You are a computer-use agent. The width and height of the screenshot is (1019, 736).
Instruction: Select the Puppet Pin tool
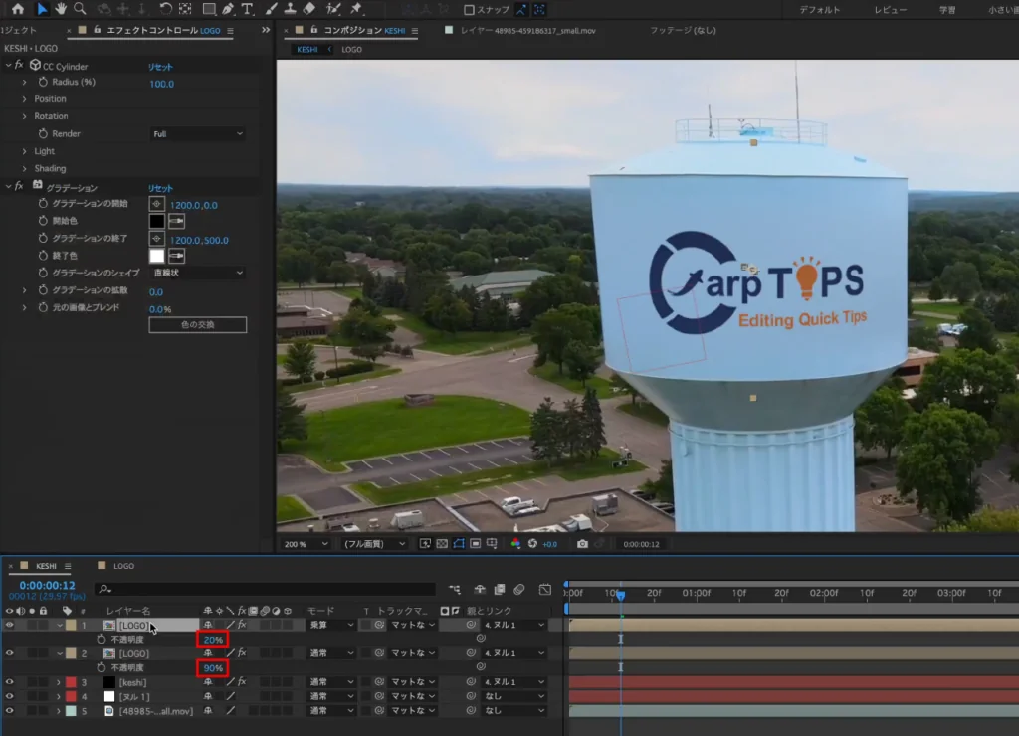(x=356, y=9)
